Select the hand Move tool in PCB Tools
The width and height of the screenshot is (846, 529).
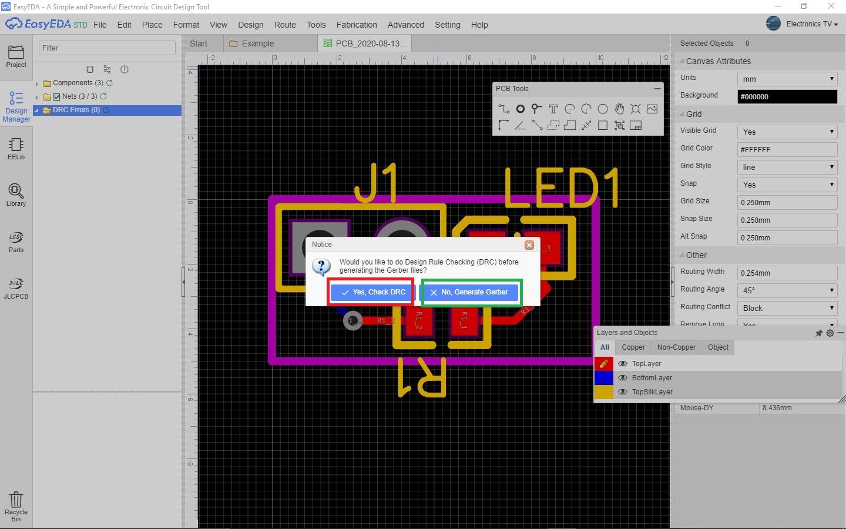[619, 109]
